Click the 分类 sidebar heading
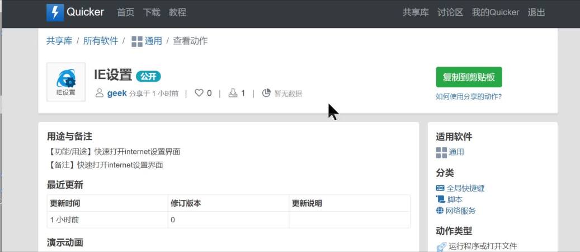 coord(445,173)
